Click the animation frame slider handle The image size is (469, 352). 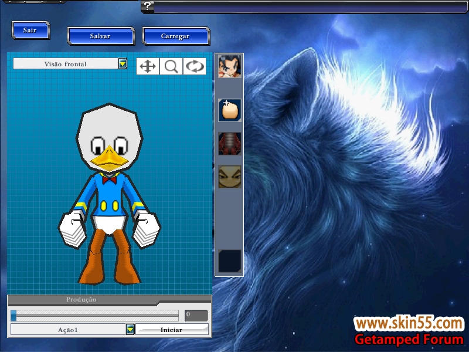(13, 316)
